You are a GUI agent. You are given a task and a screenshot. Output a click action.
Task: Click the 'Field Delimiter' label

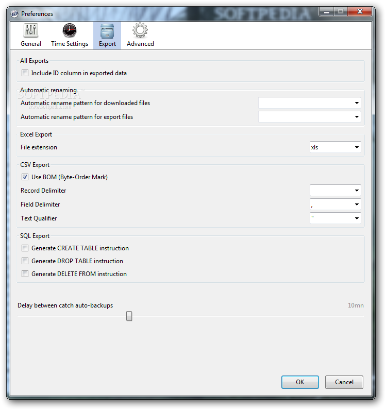click(40, 204)
